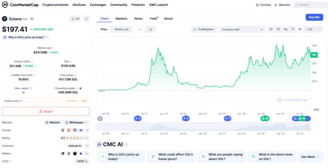Viewport: 328px width, 168px height.
Task: Switch to the Markets tab
Action: point(121,19)
